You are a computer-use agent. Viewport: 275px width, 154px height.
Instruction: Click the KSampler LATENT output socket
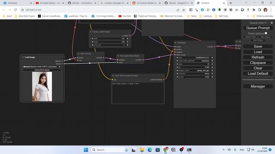[x=215, y=47]
